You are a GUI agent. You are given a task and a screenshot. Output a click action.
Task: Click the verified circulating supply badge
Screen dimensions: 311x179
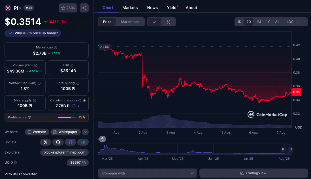click(84, 101)
